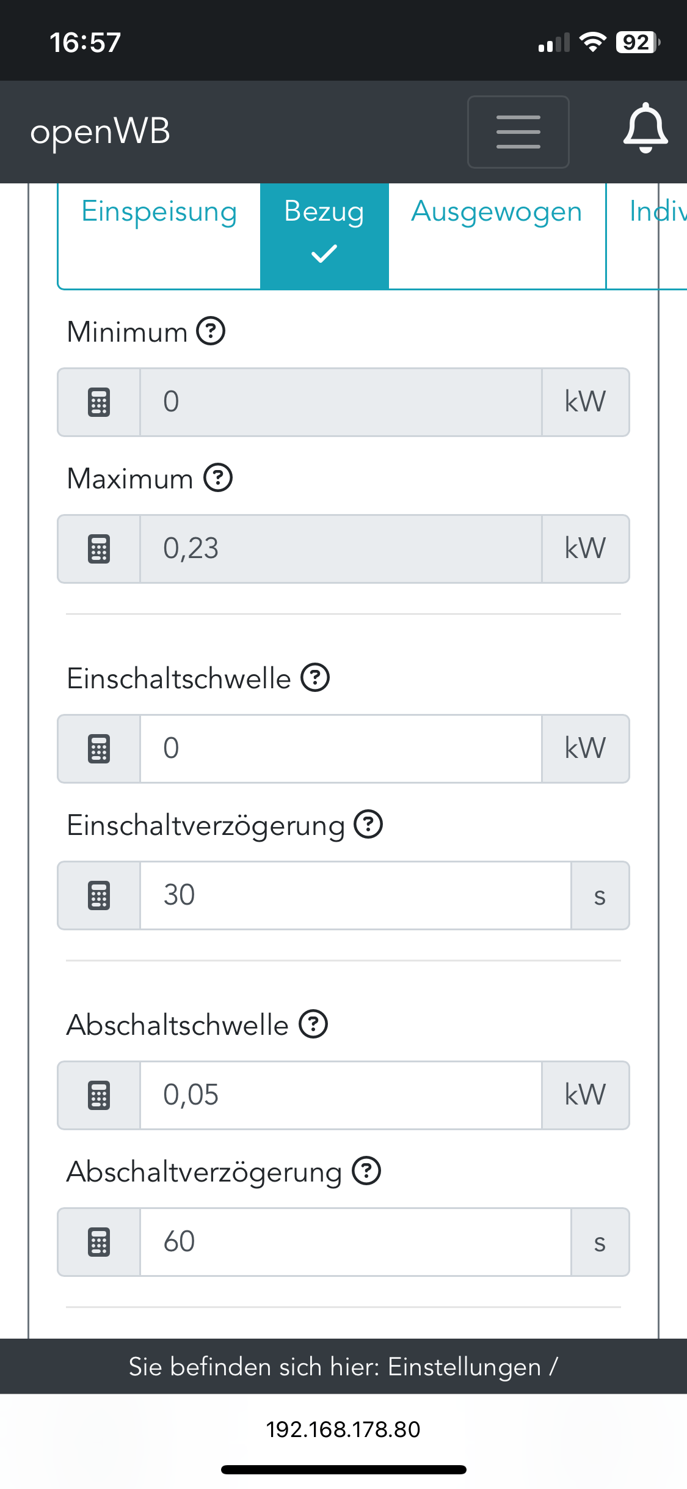Expand the hamburger navigation menu
This screenshot has height=1489, width=687.
(x=518, y=131)
